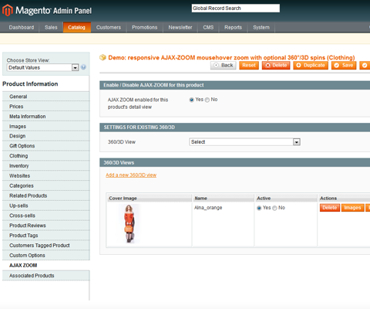The image size is (370, 309).
Task: Click the Duplicate button
Action: click(311, 66)
